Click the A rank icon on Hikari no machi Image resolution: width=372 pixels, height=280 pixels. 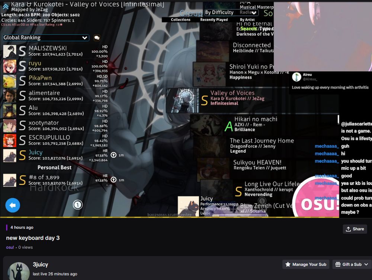tap(229, 126)
